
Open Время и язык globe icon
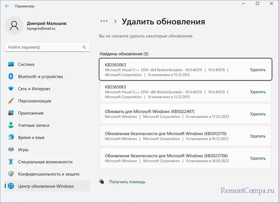(x=11, y=138)
